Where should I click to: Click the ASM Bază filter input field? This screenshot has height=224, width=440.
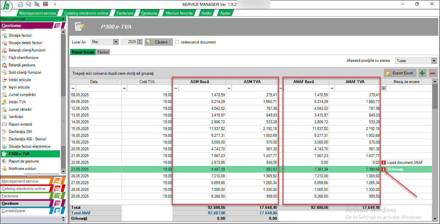(x=202, y=88)
